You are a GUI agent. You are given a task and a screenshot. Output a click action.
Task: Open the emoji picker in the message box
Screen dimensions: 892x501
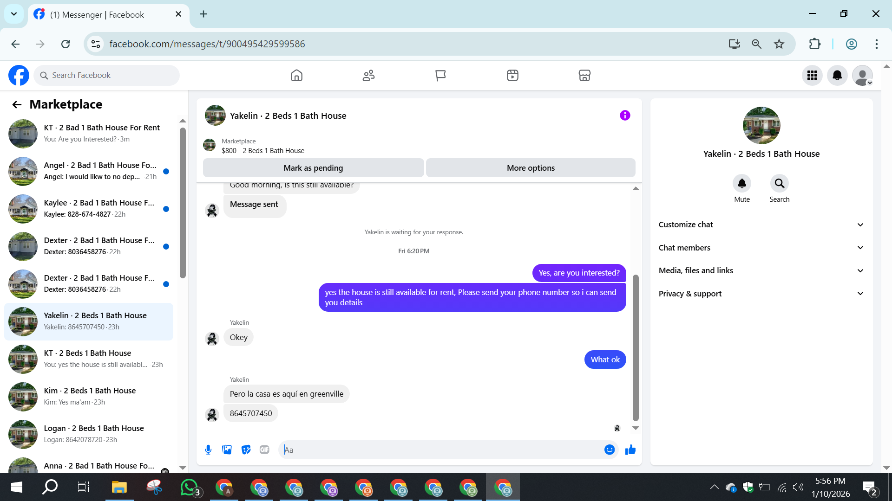click(x=609, y=450)
